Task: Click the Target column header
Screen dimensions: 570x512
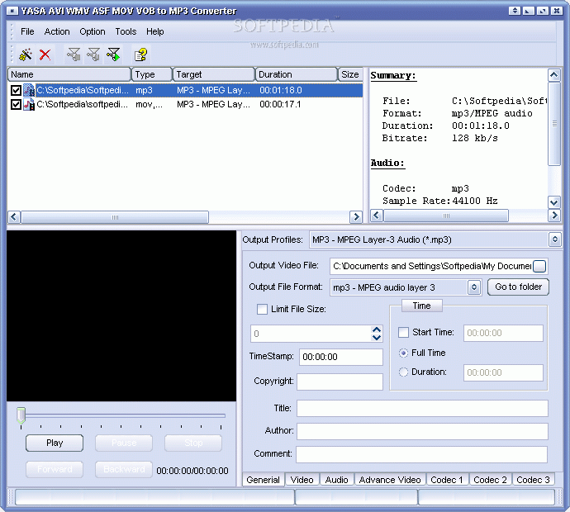Action: 214,74
